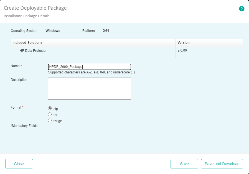Image resolution: width=249 pixels, height=174 pixels.
Task: Click the Installation Package Details subtitle
Action: click(26, 16)
